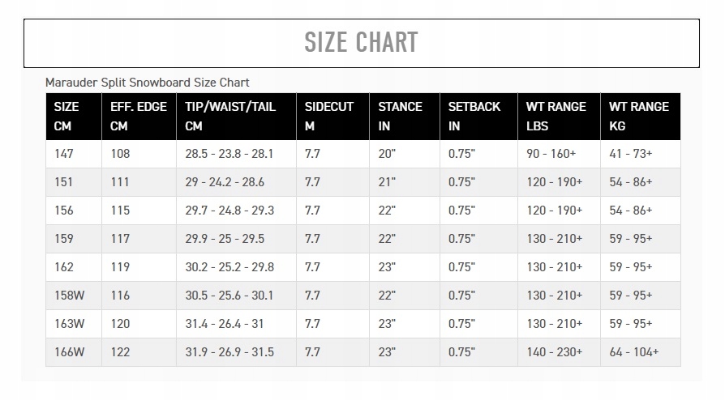Click the Marauder Split Snowboard Size Chart caption

coord(148,83)
